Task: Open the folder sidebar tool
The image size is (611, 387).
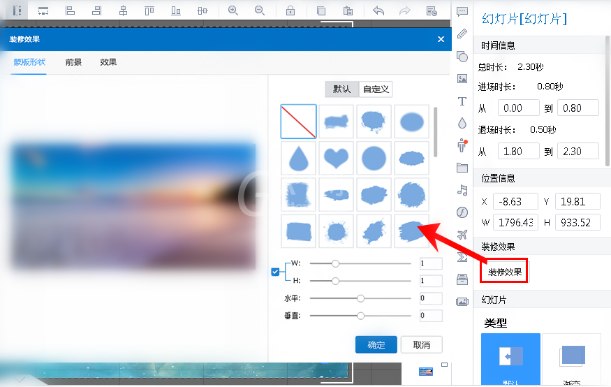Action: [x=462, y=168]
